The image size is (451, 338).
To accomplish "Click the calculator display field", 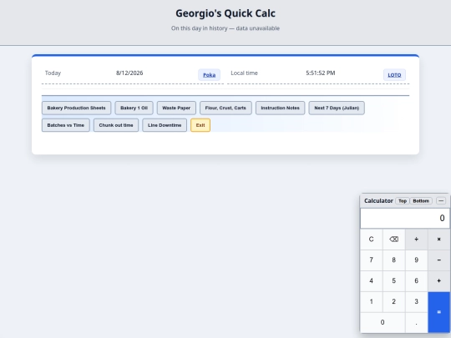I will tap(405, 219).
